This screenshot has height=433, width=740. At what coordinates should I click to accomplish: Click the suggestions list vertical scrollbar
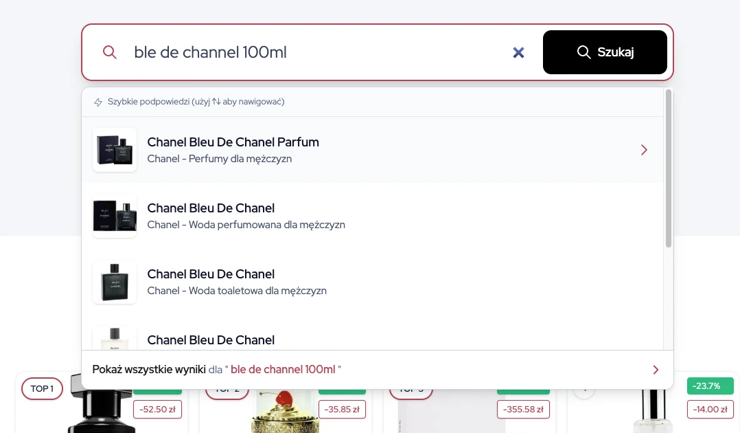point(669,168)
